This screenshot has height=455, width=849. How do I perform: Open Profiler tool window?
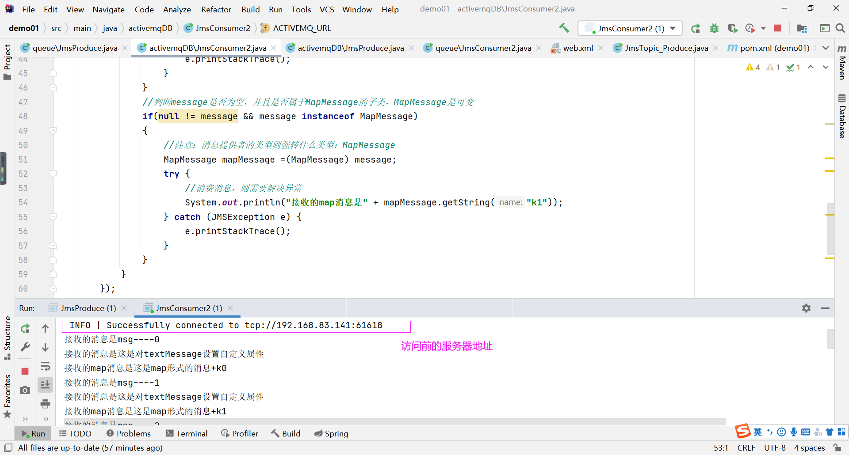click(240, 433)
